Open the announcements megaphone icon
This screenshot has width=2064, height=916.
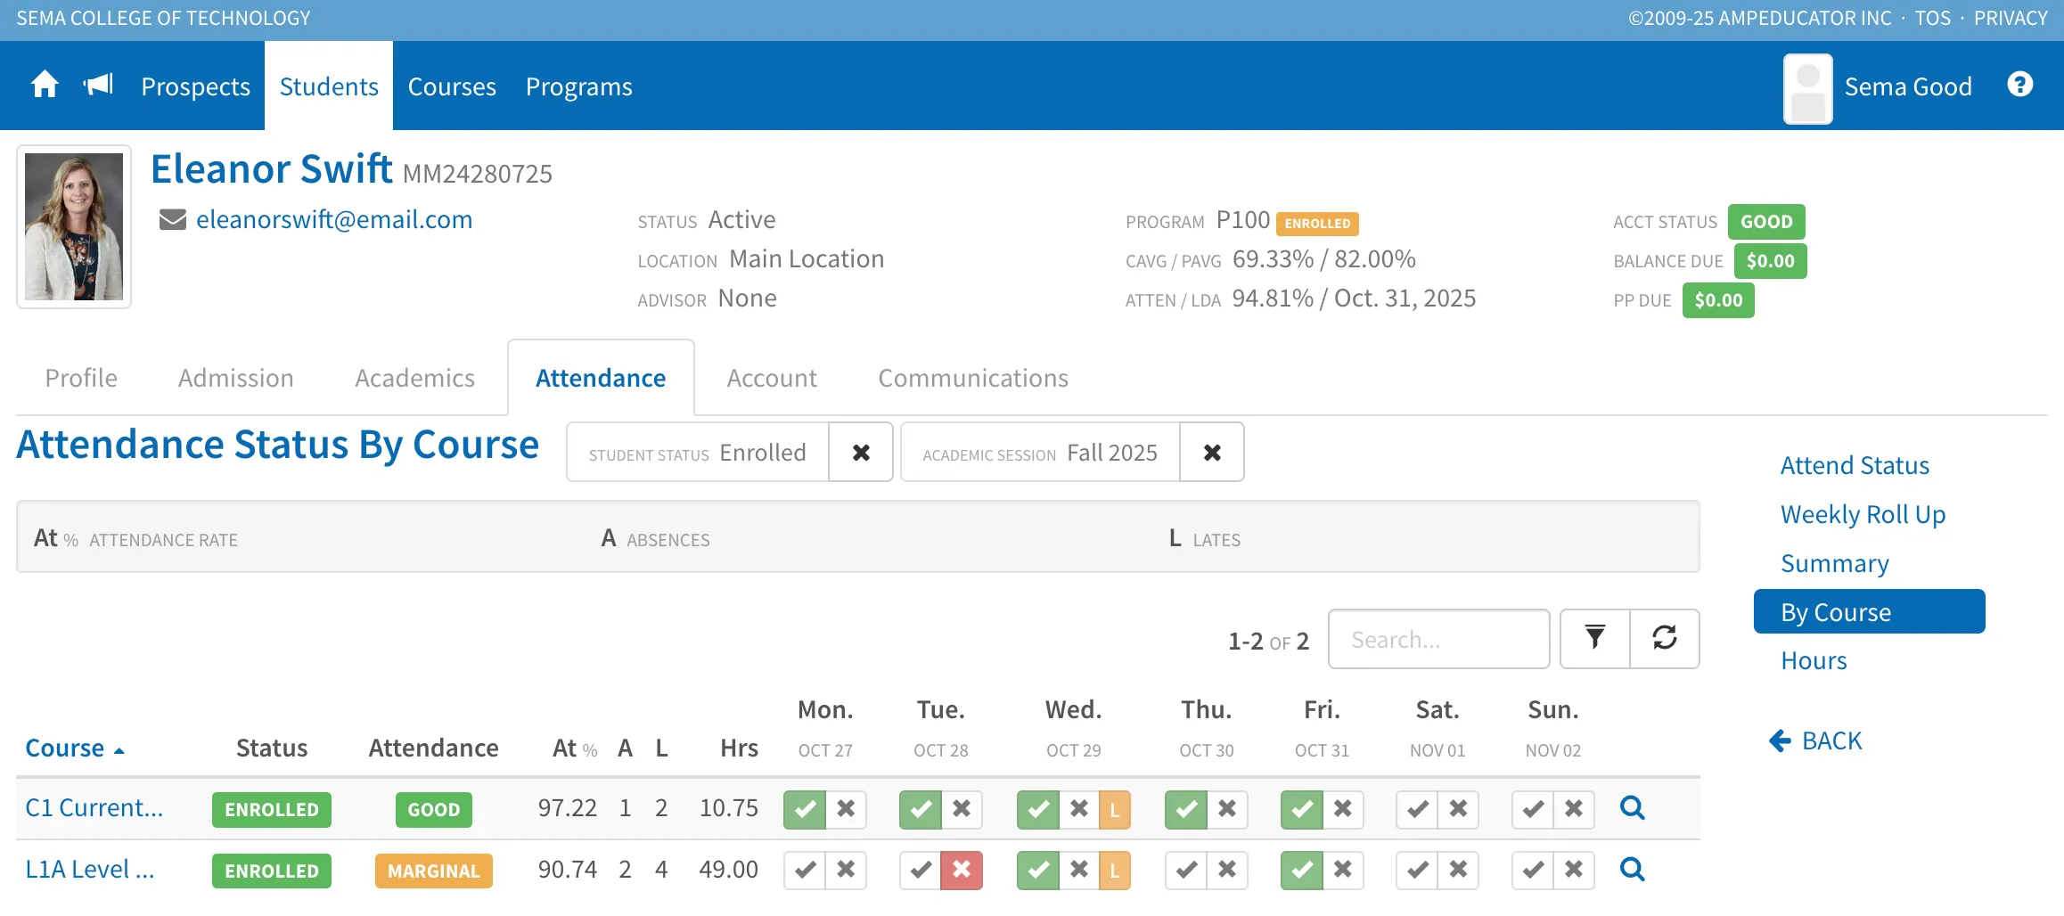tap(98, 86)
